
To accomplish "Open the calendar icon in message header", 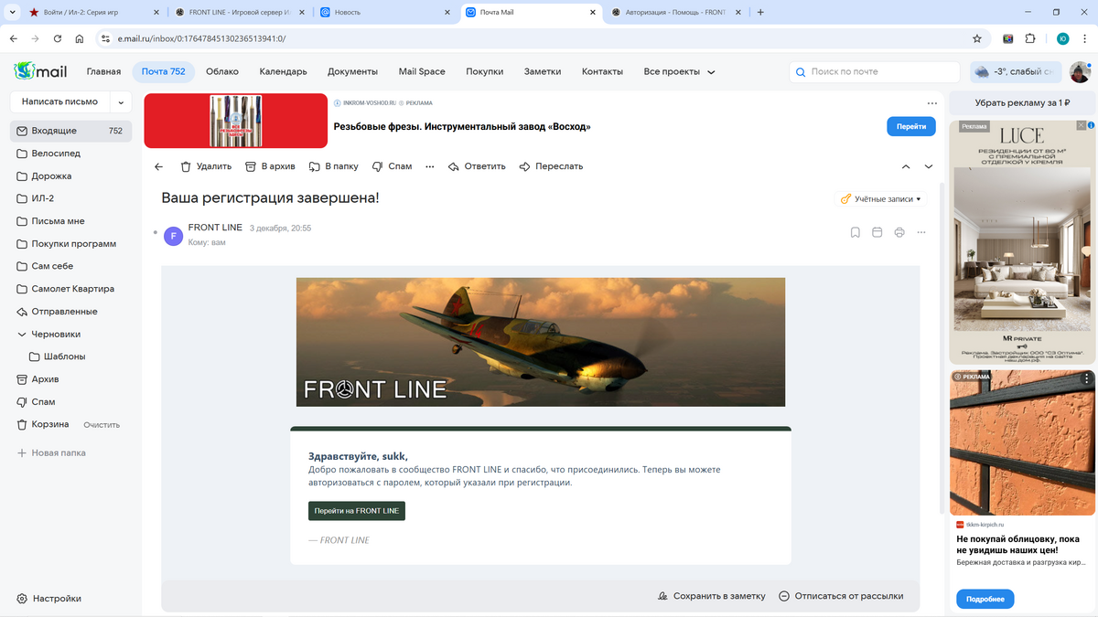I will coord(877,232).
